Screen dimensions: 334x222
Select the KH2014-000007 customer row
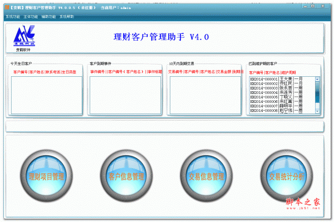282,106
